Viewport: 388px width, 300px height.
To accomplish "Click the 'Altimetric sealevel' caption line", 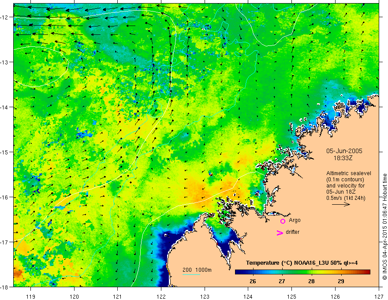I will (x=349, y=173).
